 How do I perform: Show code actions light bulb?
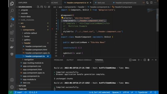tap(62, 18)
